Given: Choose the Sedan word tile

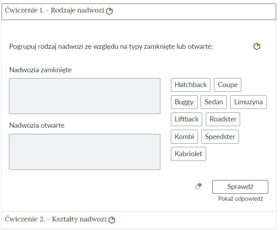Looking at the screenshot, I should (x=214, y=102).
